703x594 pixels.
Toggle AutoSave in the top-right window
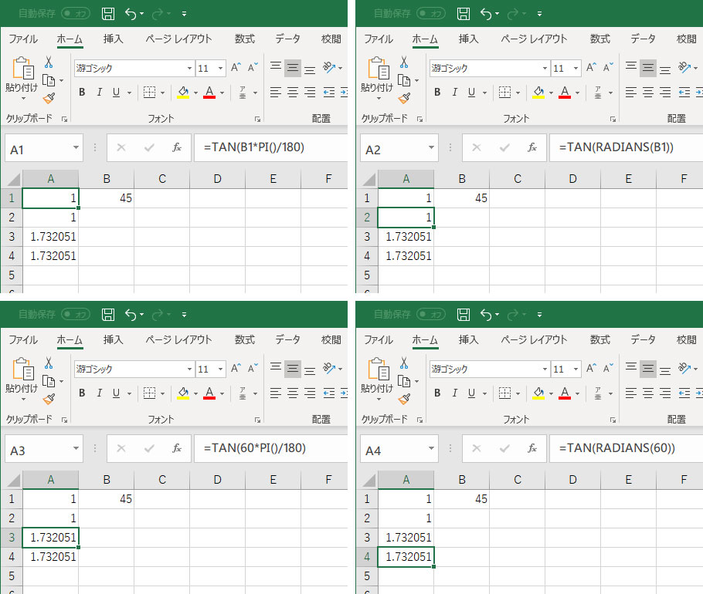[431, 13]
